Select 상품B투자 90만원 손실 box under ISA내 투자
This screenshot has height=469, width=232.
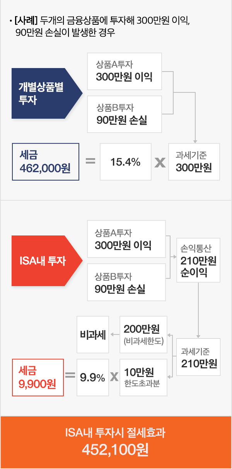click(126, 283)
